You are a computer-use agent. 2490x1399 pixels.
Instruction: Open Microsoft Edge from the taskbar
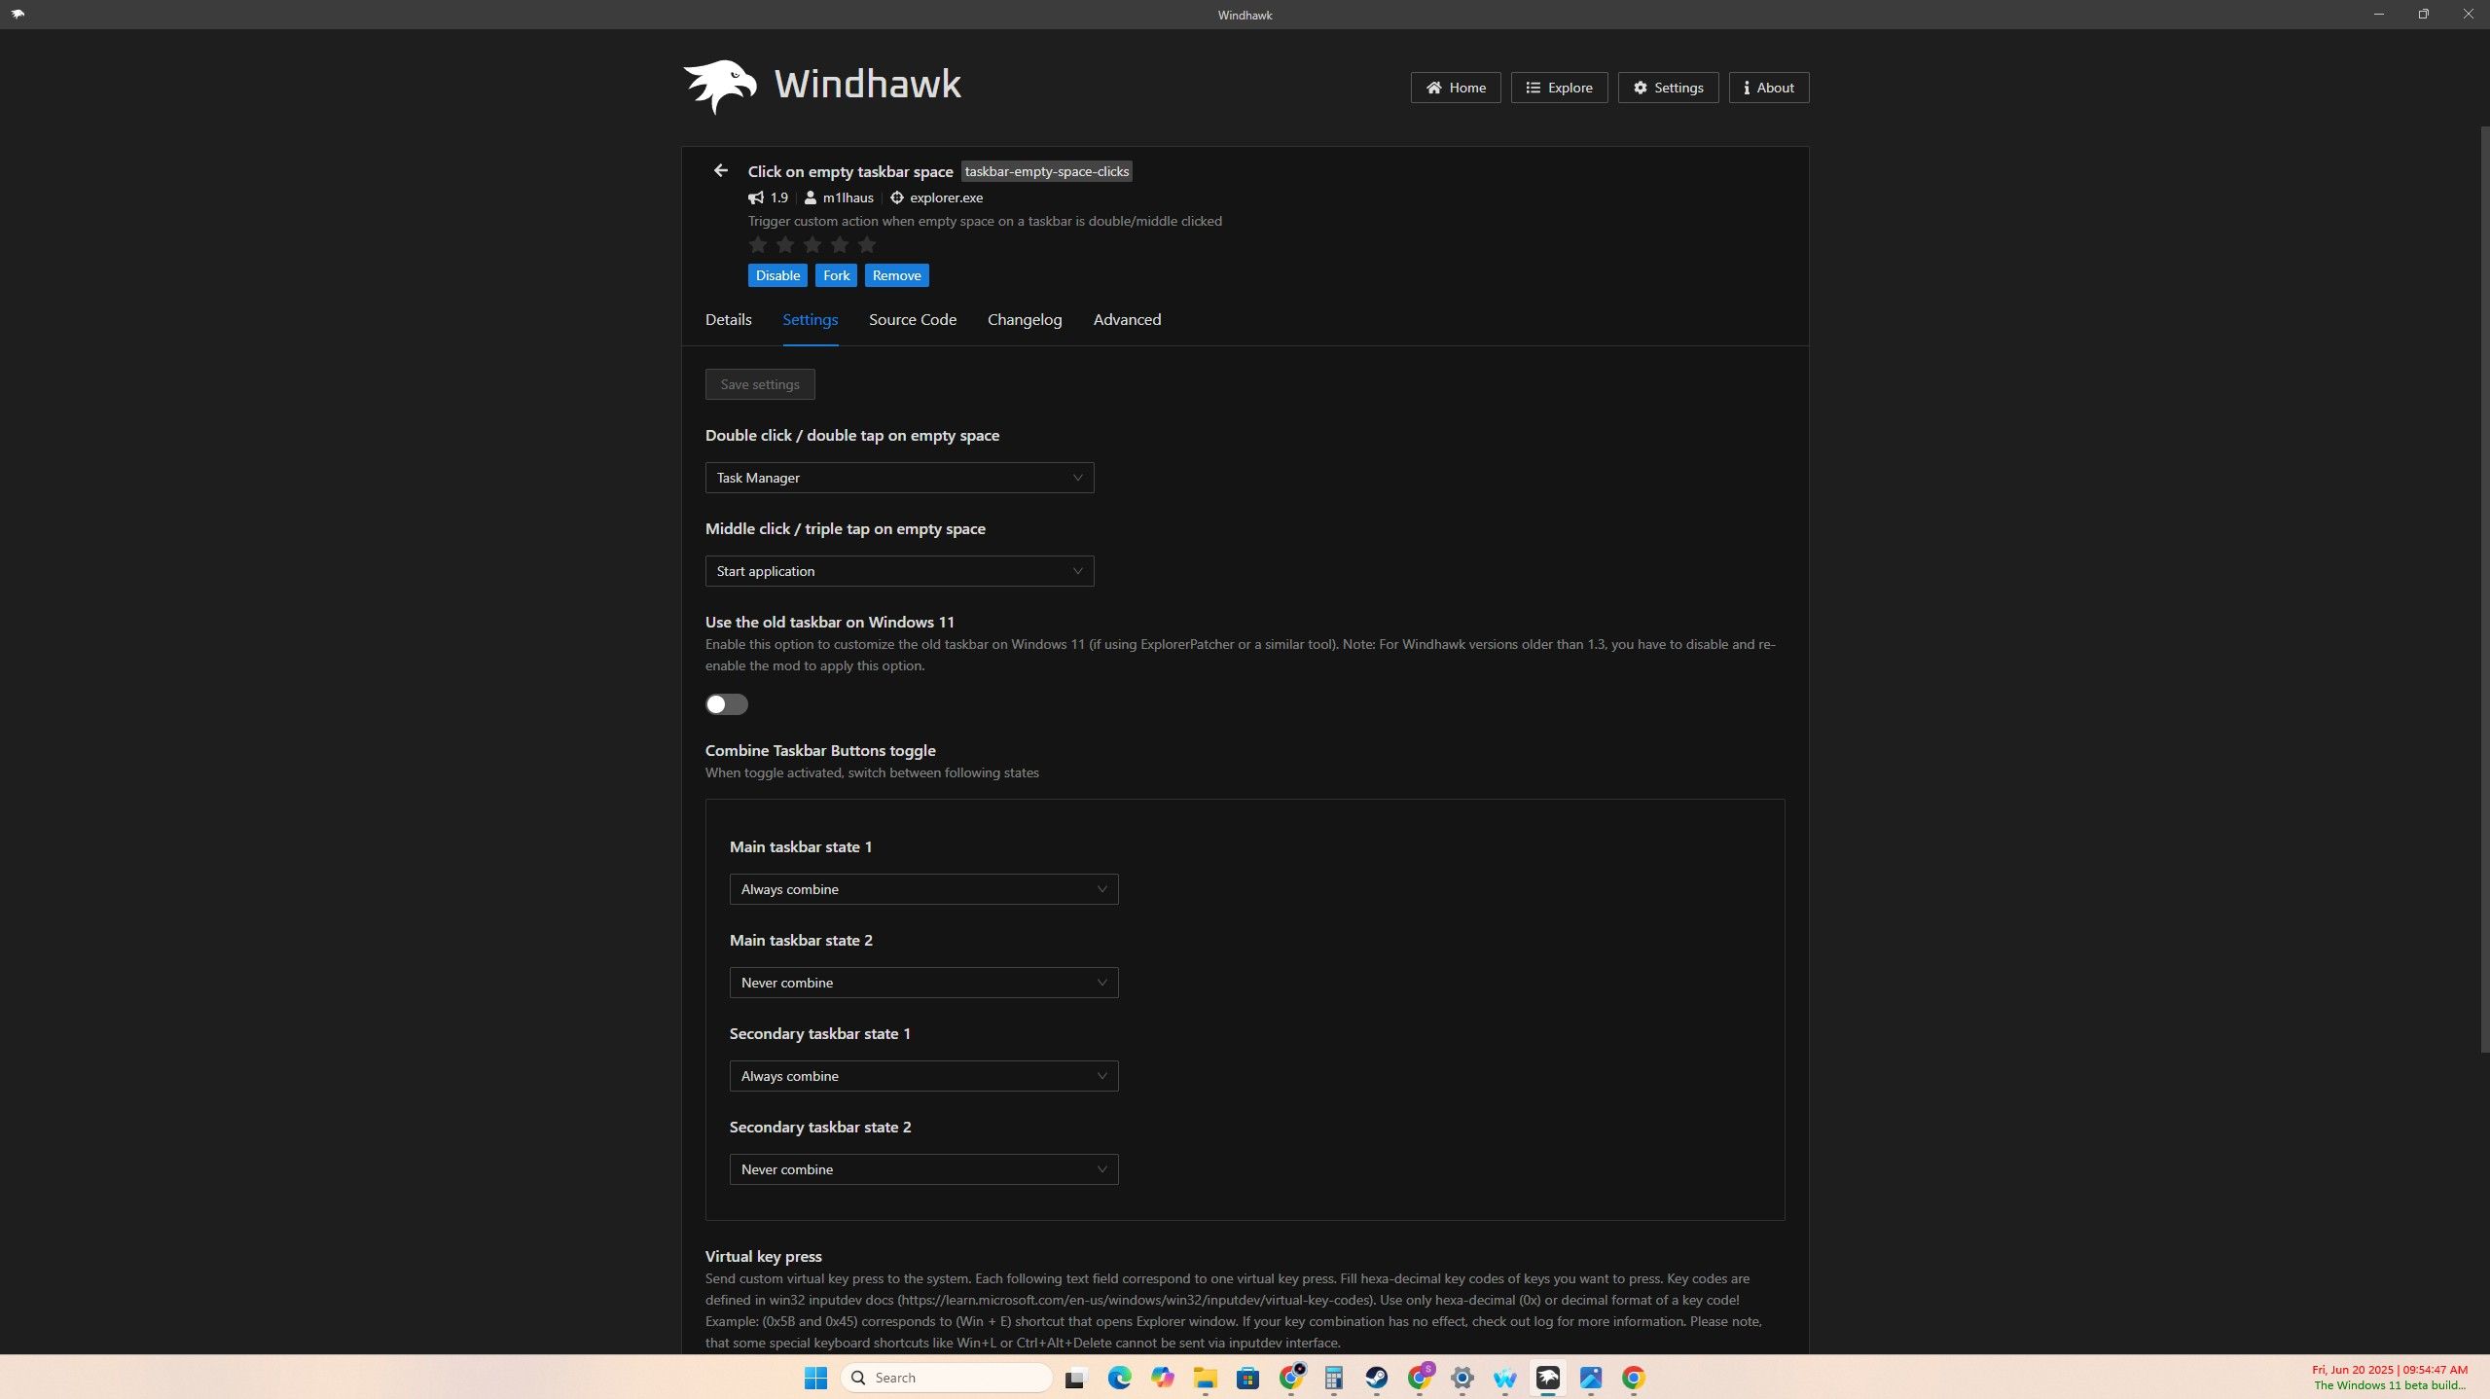coord(1119,1378)
